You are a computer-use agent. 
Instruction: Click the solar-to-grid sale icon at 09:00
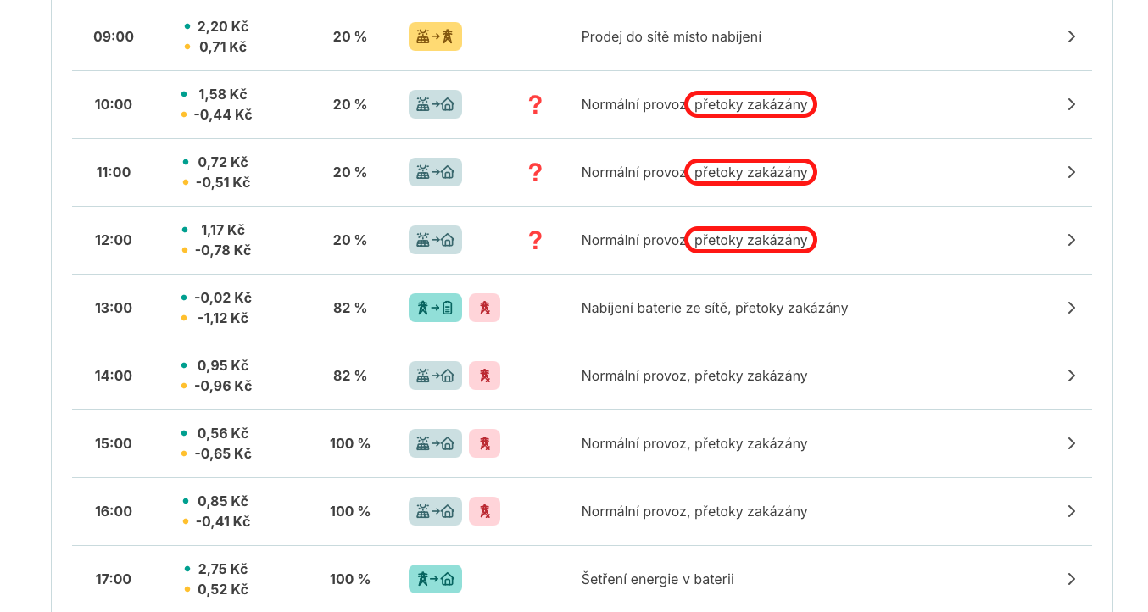click(435, 36)
